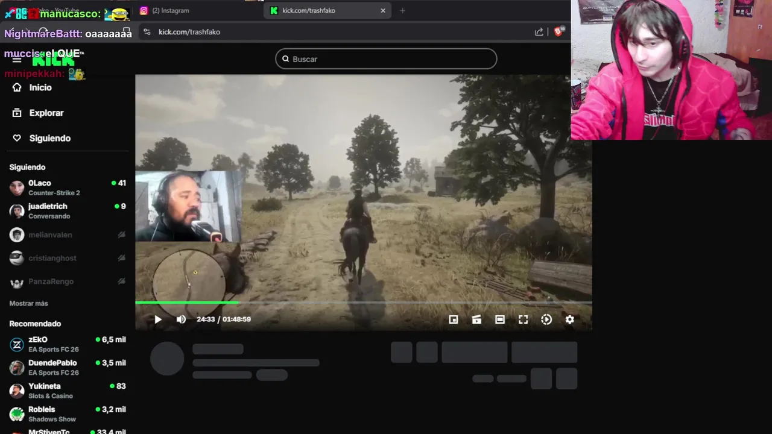Open 0Laco channel in following list
Screen dimensions: 772x434
tap(68, 187)
